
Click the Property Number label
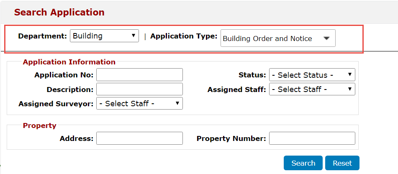pyautogui.click(x=231, y=138)
